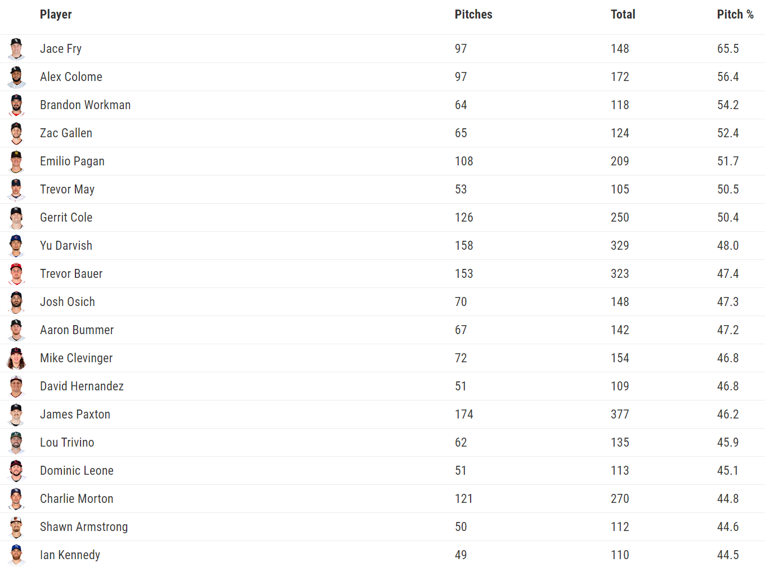Click Mike Clevinger's player headshot

16,358
